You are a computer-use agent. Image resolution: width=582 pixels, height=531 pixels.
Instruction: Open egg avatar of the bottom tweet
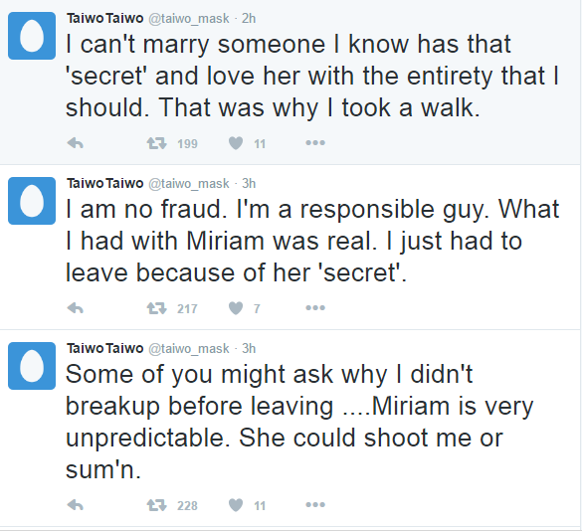(32, 366)
